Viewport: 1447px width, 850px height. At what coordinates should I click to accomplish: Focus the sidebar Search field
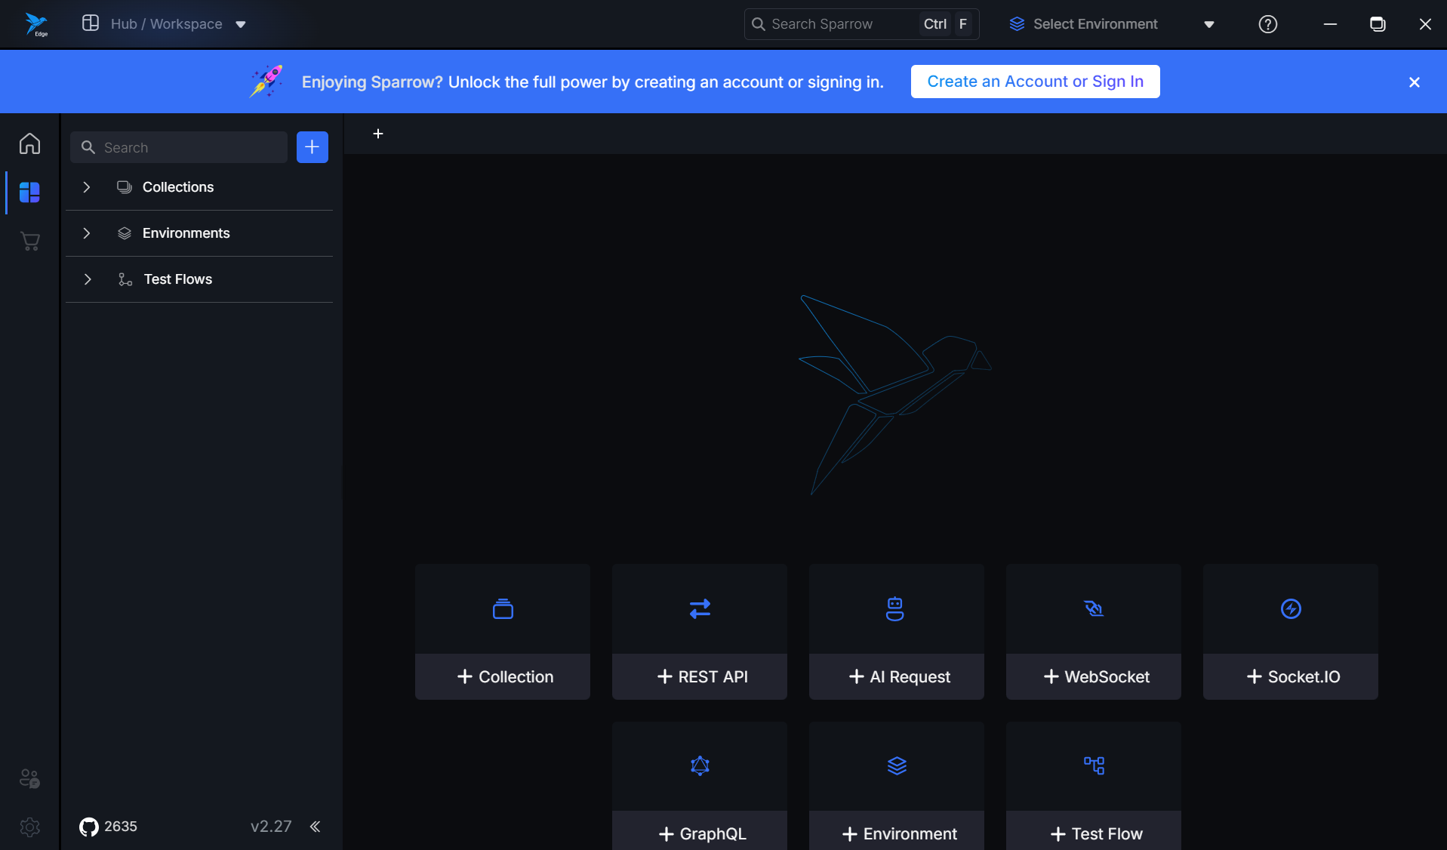(x=179, y=147)
